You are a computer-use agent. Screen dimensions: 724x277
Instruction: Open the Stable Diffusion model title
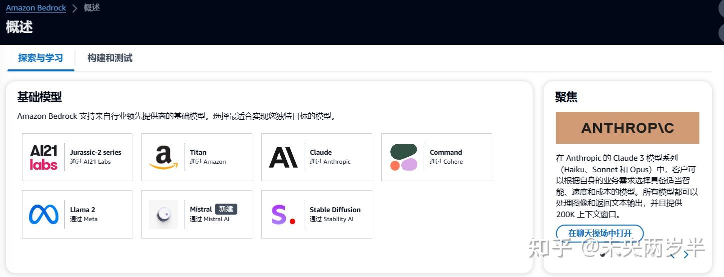[x=335, y=210]
